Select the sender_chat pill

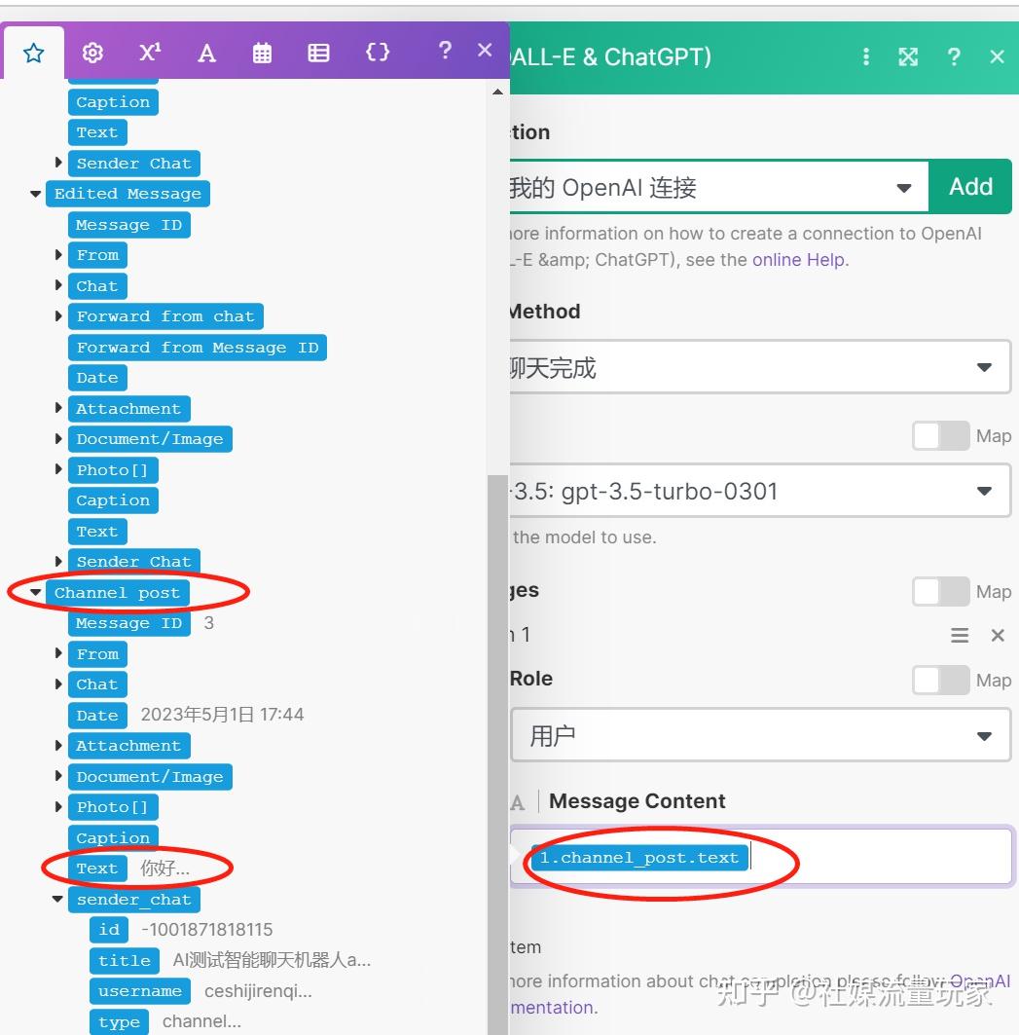coord(134,900)
